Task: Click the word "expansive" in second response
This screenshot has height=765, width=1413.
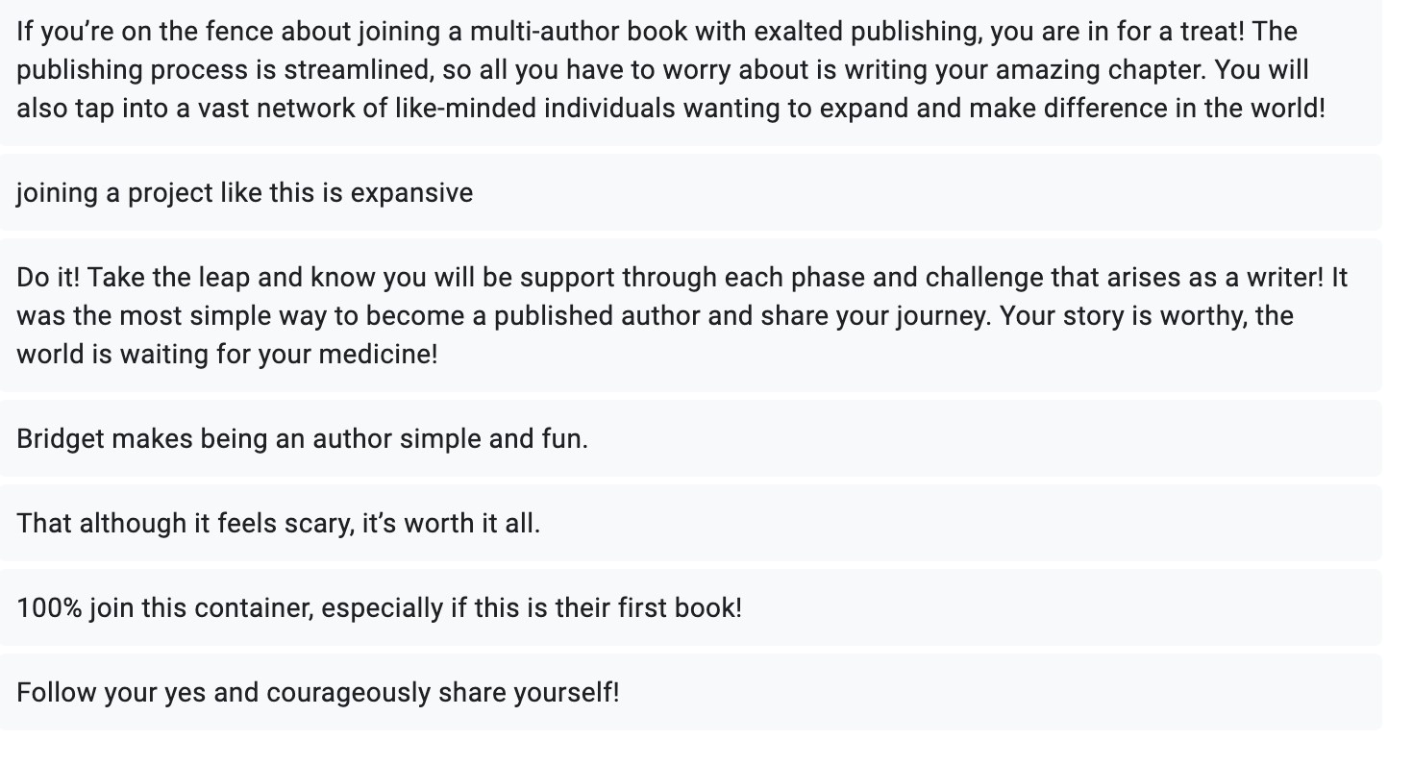Action: click(411, 193)
